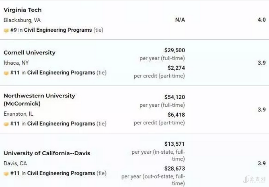269x187 pixels.
Task: Click the badge icon beside Virginia Tech's #9 ranking
Action: pyautogui.click(x=6, y=30)
